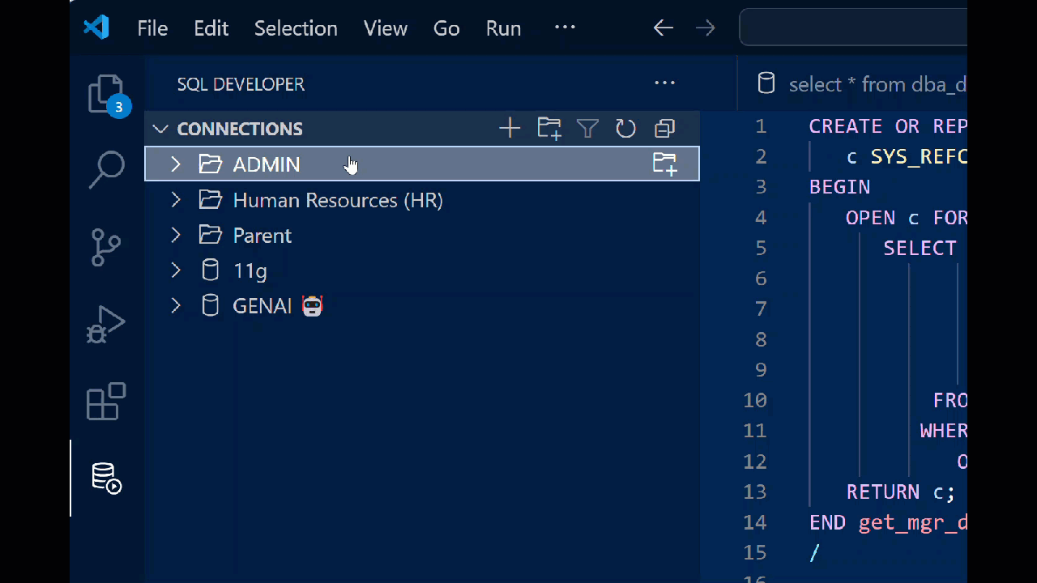1037x583 pixels.
Task: Place cursor on 'OPEN c FOR' line 4
Action: point(907,218)
